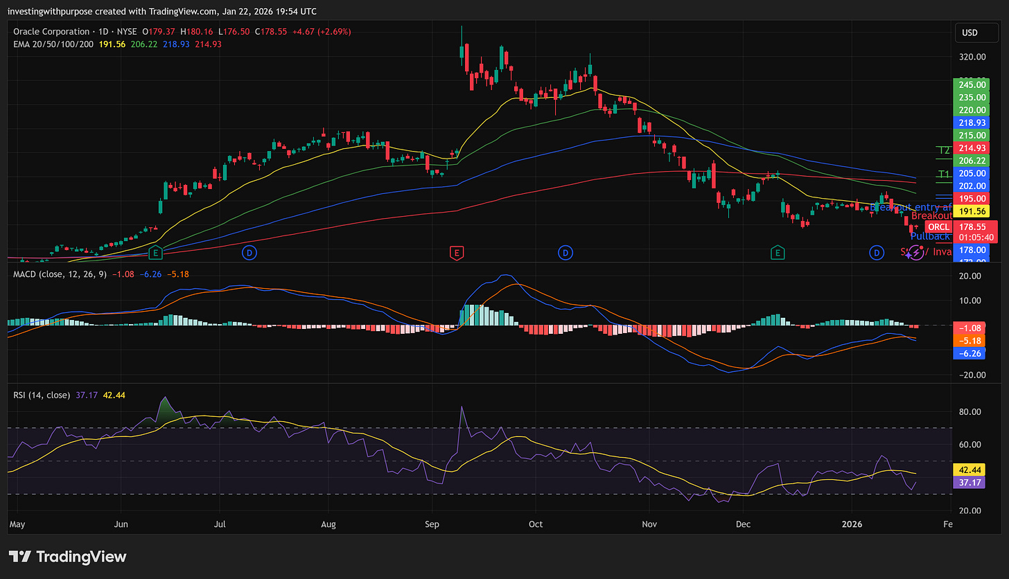
Task: Click the 205.00 price level label
Action: pos(972,173)
